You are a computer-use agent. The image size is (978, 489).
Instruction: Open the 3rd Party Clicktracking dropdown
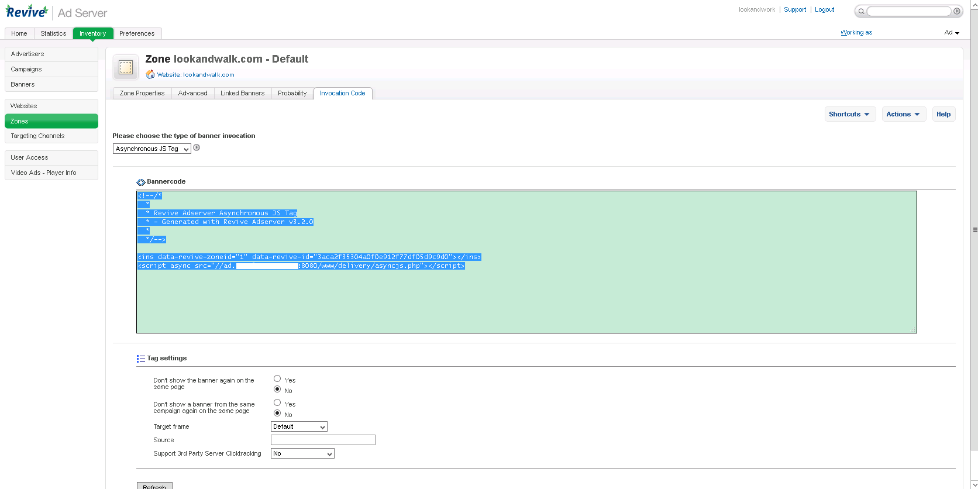tap(302, 453)
